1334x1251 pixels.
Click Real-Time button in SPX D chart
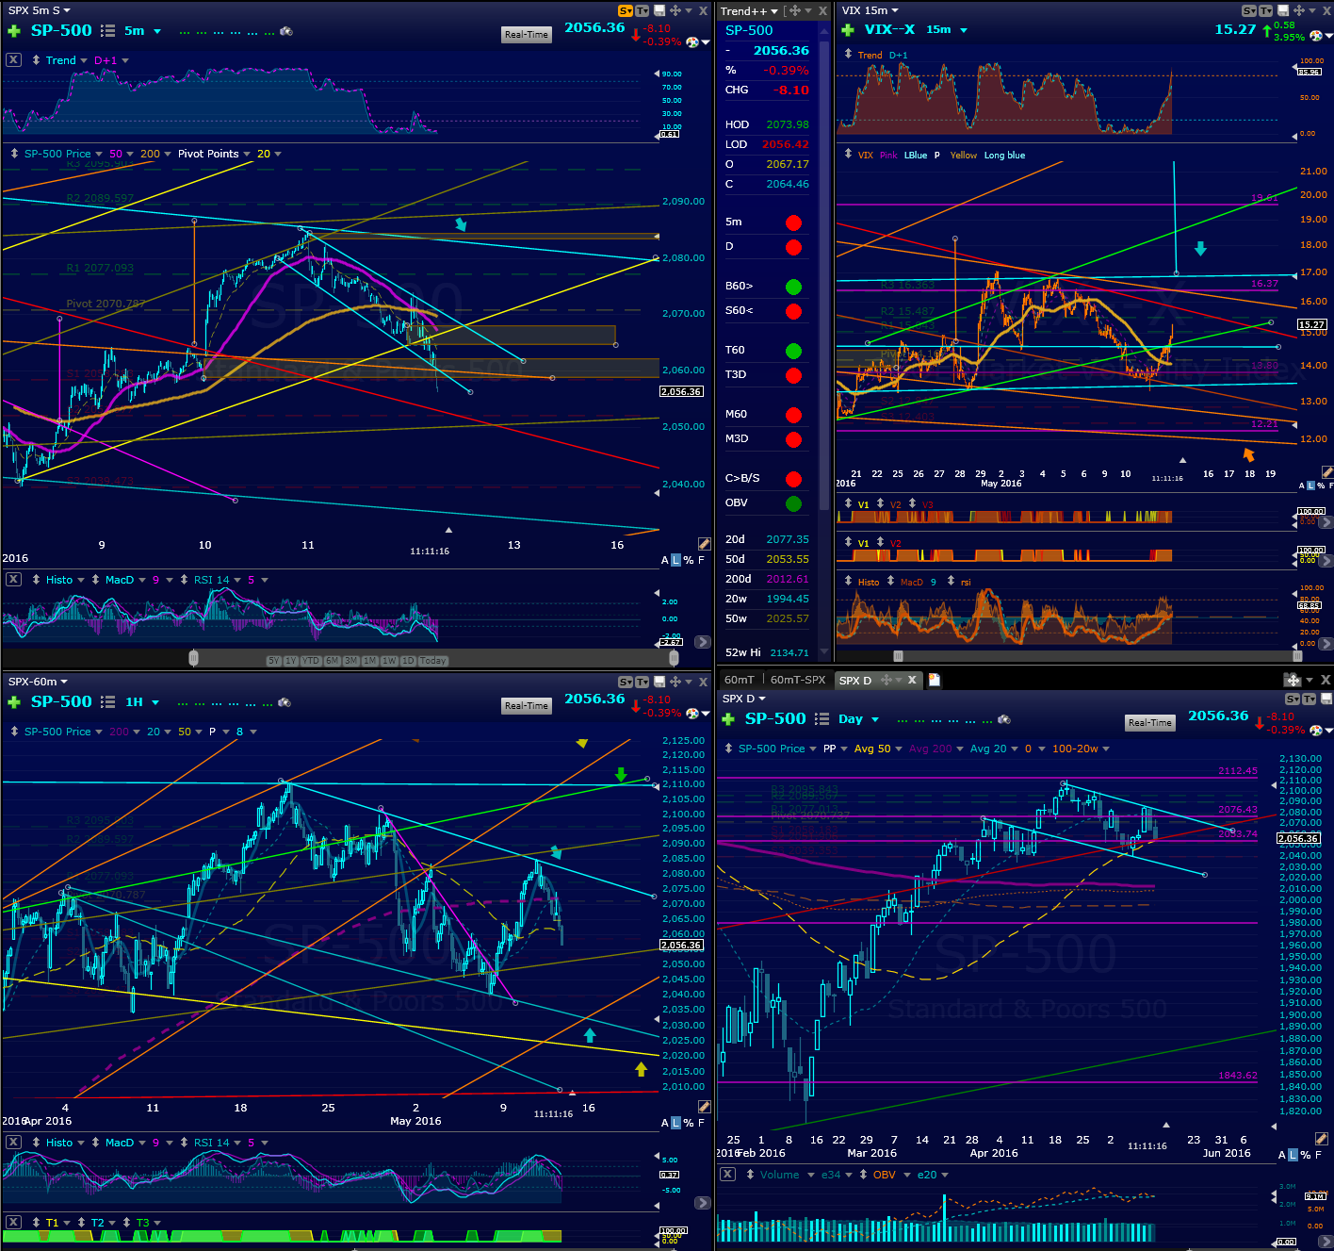tap(1150, 723)
